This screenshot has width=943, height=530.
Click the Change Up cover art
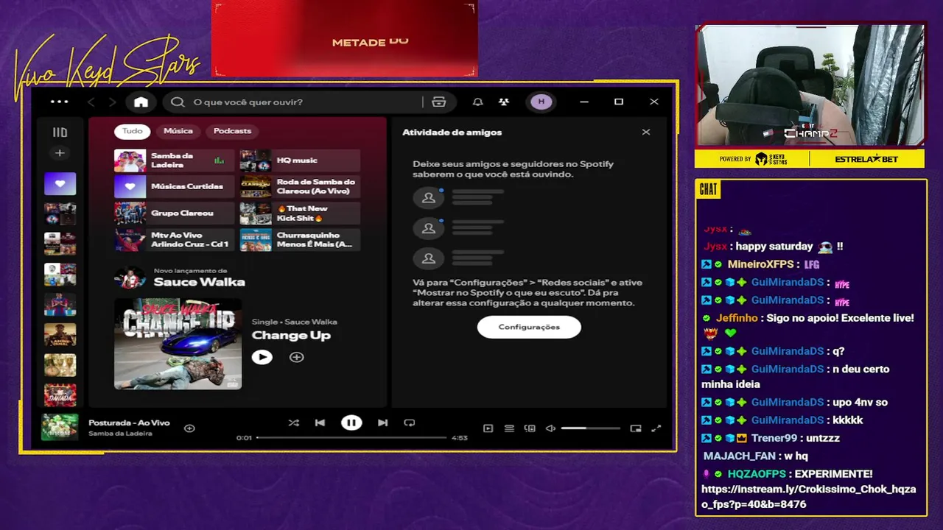(178, 344)
